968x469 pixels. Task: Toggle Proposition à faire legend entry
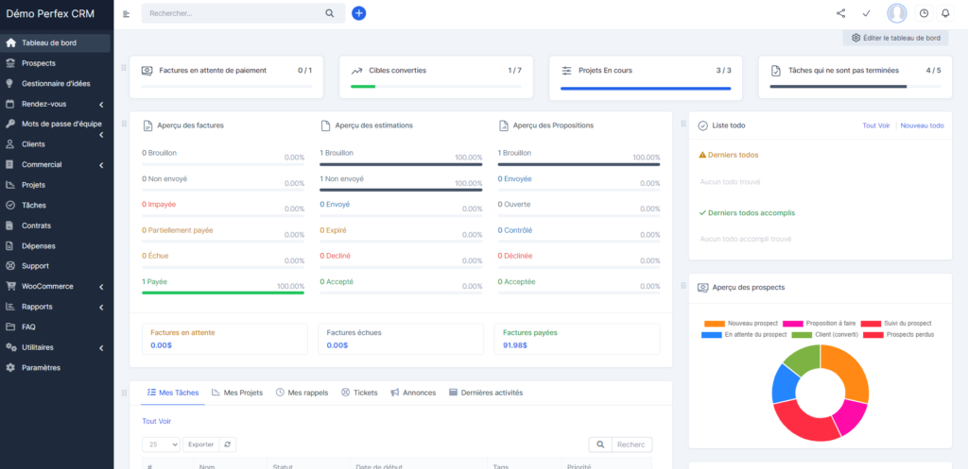(820, 324)
